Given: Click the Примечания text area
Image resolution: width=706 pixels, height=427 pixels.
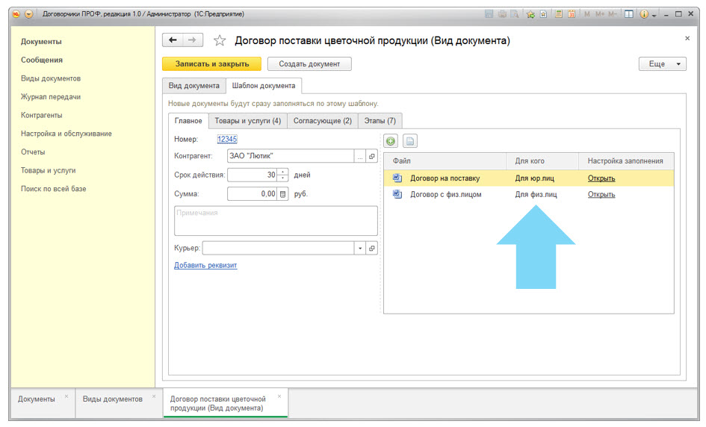Looking at the screenshot, I should coord(276,220).
